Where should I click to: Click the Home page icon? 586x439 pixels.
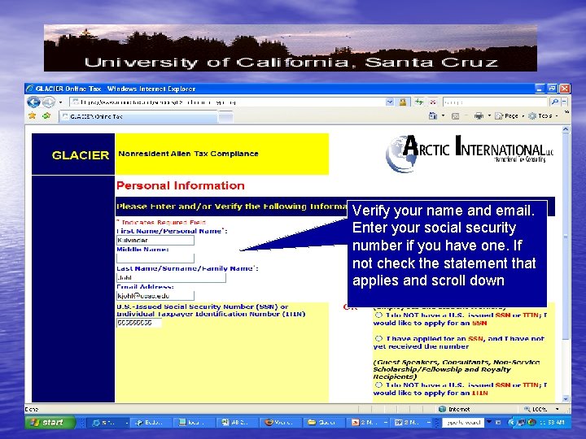[433, 116]
